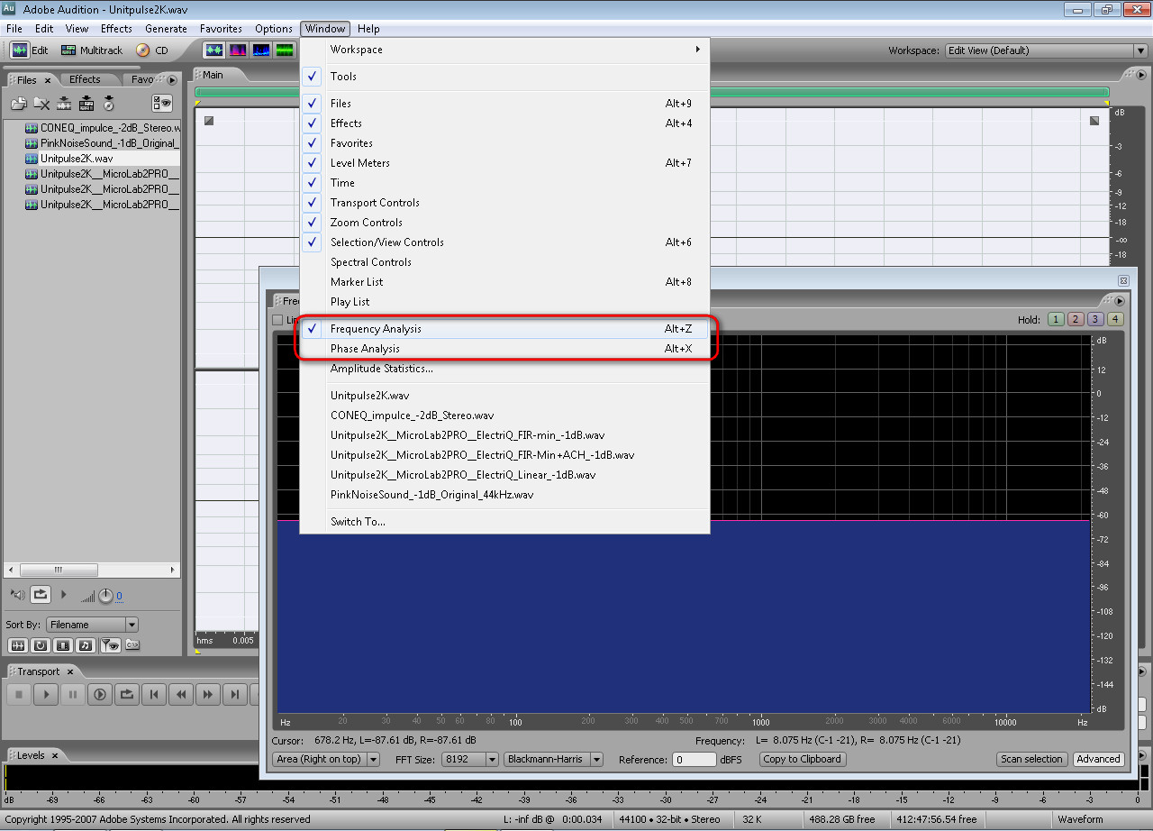Click the Reference dBFS input field
1153x831 pixels.
pyautogui.click(x=695, y=760)
